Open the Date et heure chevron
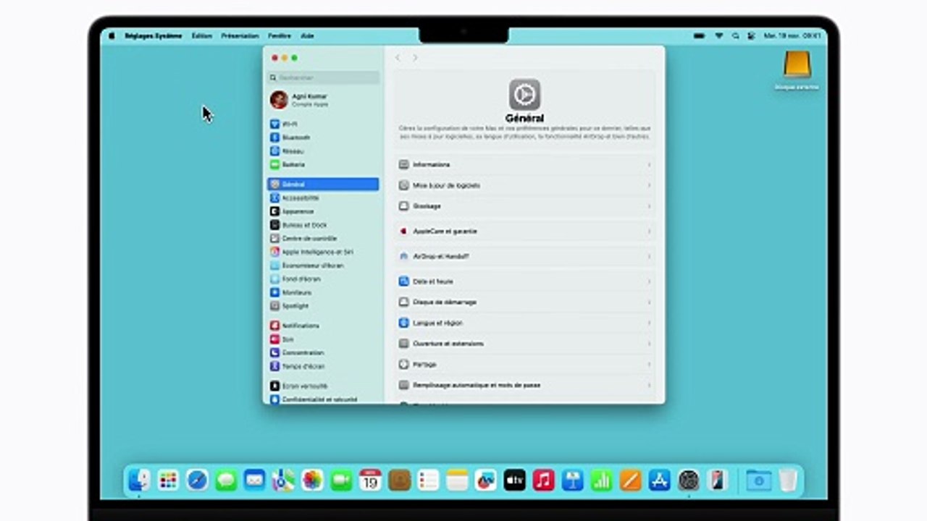The height and width of the screenshot is (521, 927). point(649,281)
